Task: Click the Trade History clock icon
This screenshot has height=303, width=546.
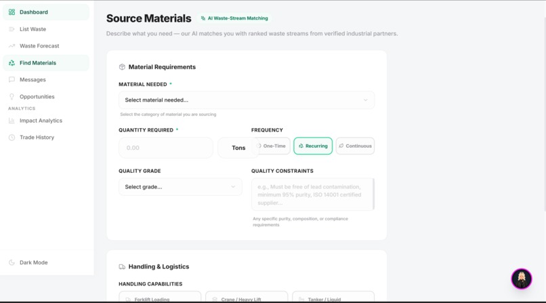Action: (12, 138)
